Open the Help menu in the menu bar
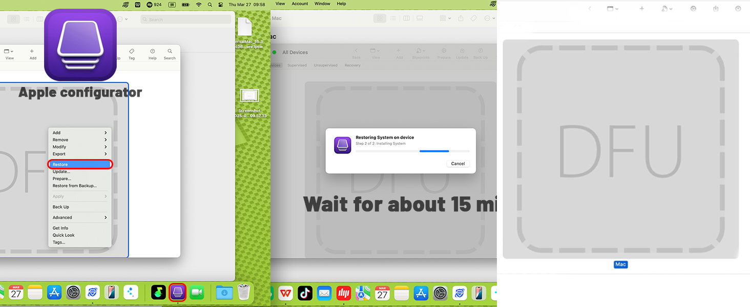Image resolution: width=750 pixels, height=307 pixels. click(x=342, y=4)
